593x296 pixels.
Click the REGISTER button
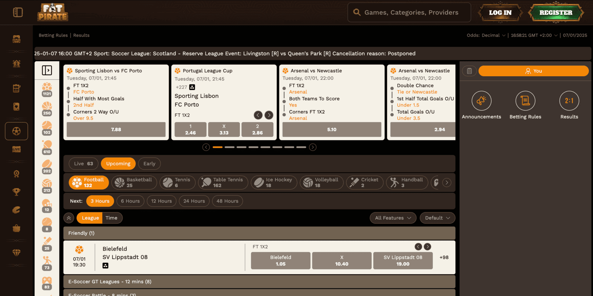556,13
